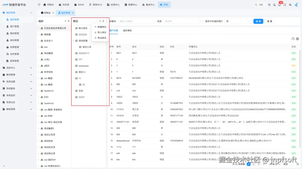
Task: Click the 重置 reset button
Action: [269, 21]
